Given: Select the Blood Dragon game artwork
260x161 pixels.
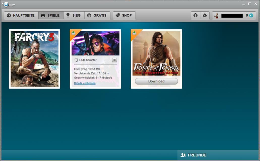Looking at the screenshot, I should 96,43.
